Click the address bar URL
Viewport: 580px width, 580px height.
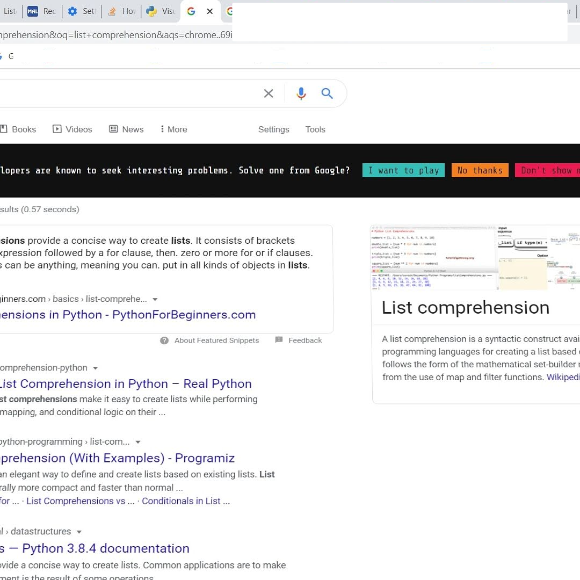116,35
